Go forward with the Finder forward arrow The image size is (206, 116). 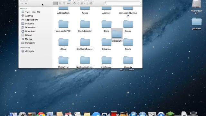tap(26, 4)
